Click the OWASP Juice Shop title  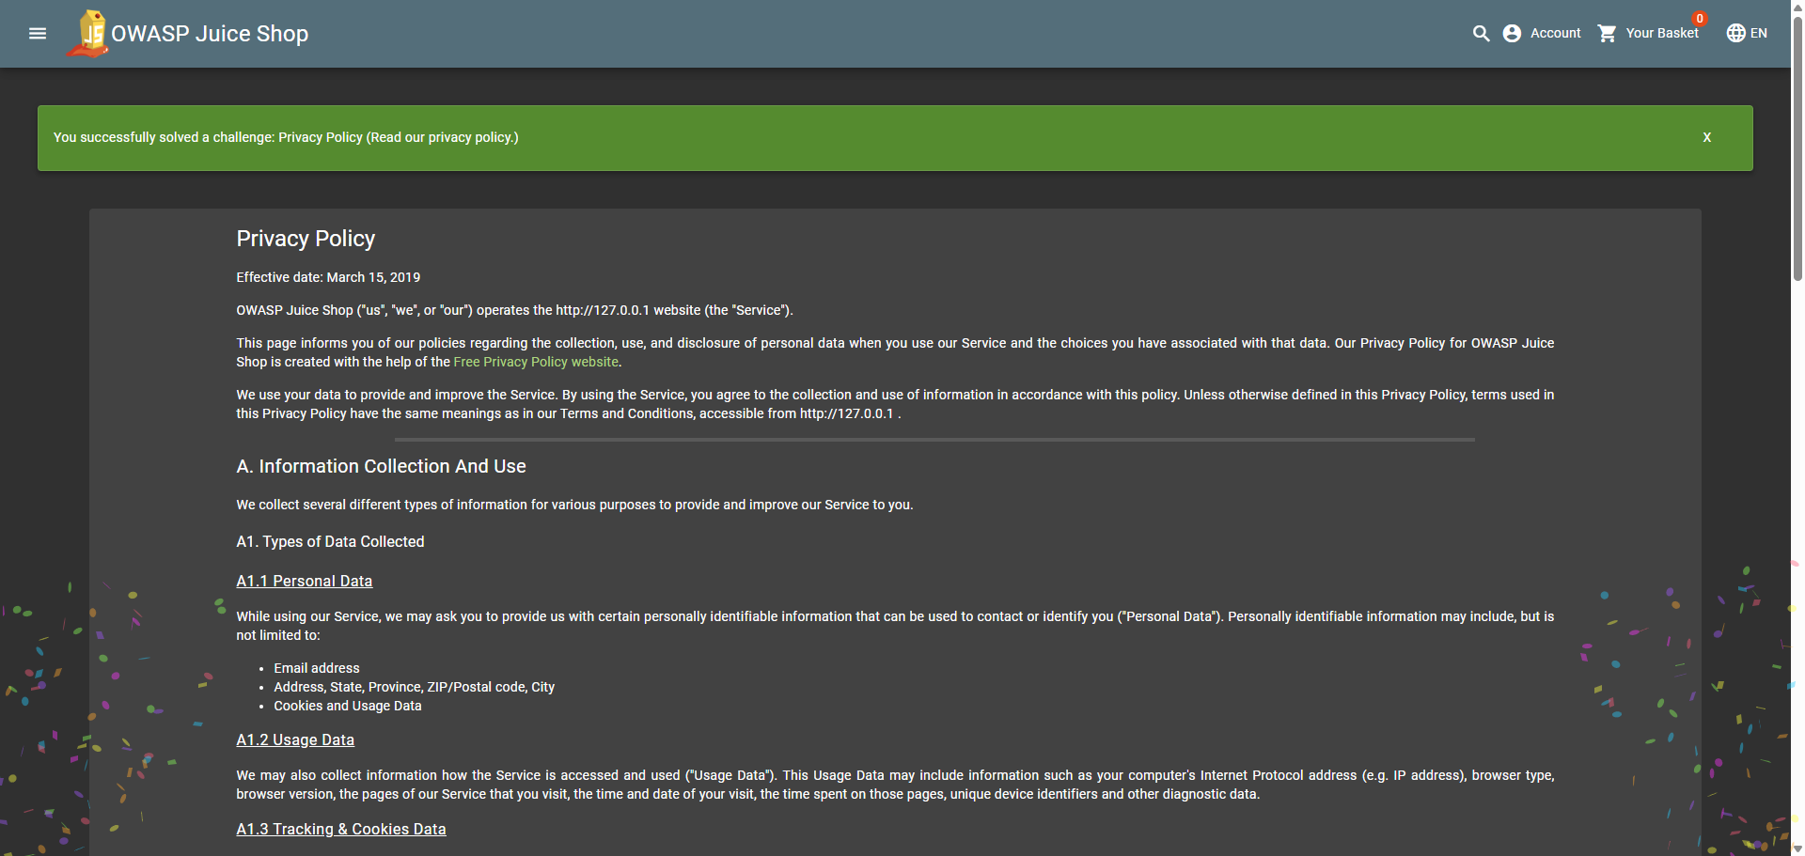click(x=210, y=34)
